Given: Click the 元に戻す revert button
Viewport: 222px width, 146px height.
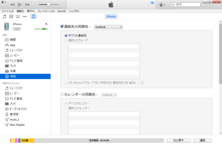Looking at the screenshot, I should point(179,140).
